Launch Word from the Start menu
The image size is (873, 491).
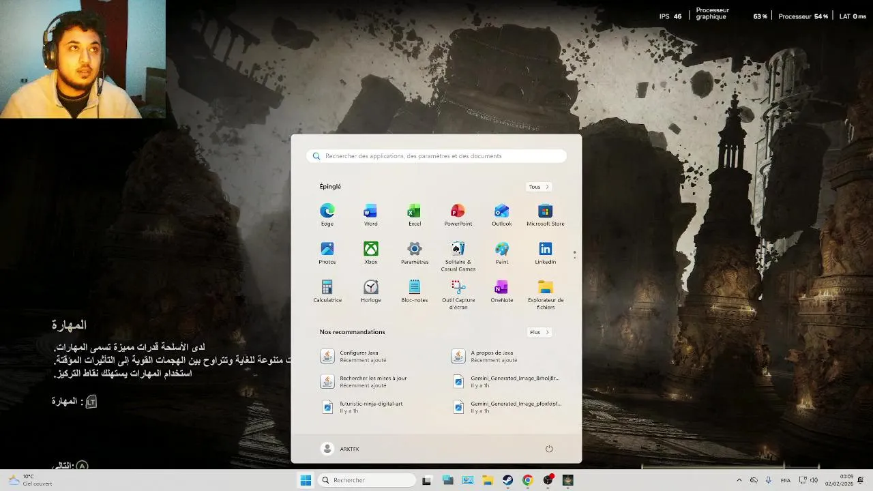coord(370,215)
